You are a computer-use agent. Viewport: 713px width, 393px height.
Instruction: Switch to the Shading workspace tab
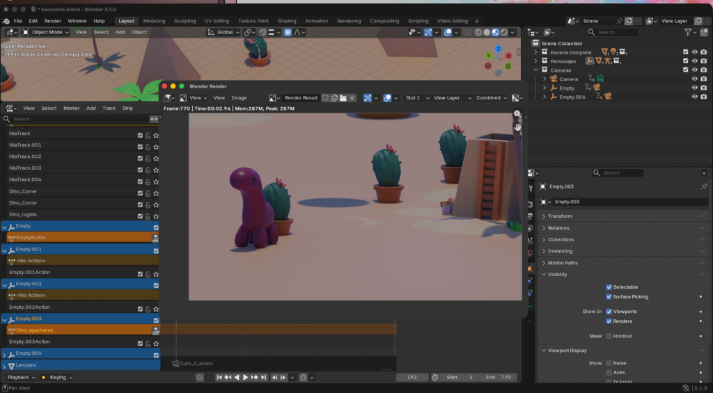tap(286, 21)
